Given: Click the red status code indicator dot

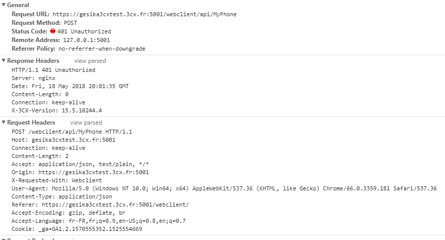Looking at the screenshot, I should (52, 31).
